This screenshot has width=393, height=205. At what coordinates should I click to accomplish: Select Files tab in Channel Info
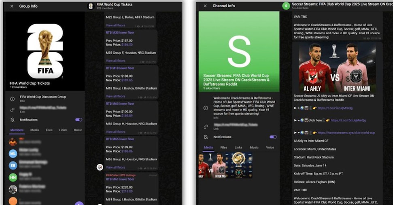click(223, 148)
